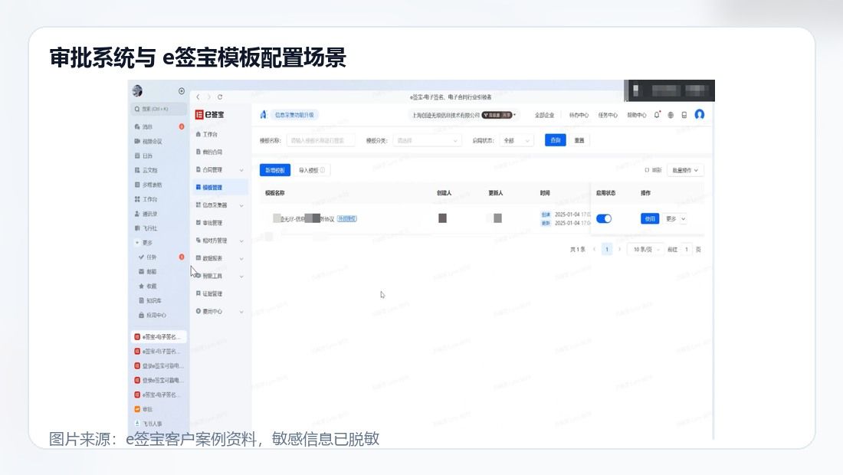Select 审批管理 menu item
The width and height of the screenshot is (843, 475).
pos(209,223)
